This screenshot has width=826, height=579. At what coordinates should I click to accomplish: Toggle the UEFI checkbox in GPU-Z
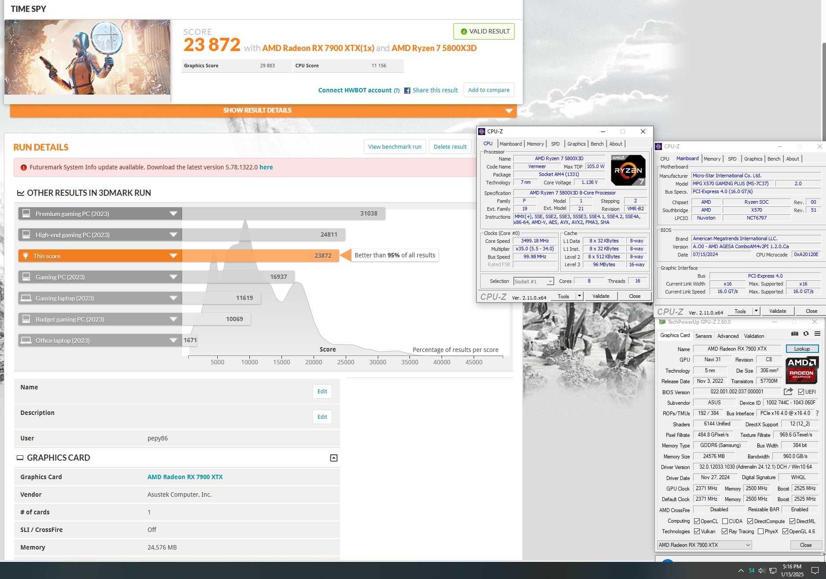[801, 392]
